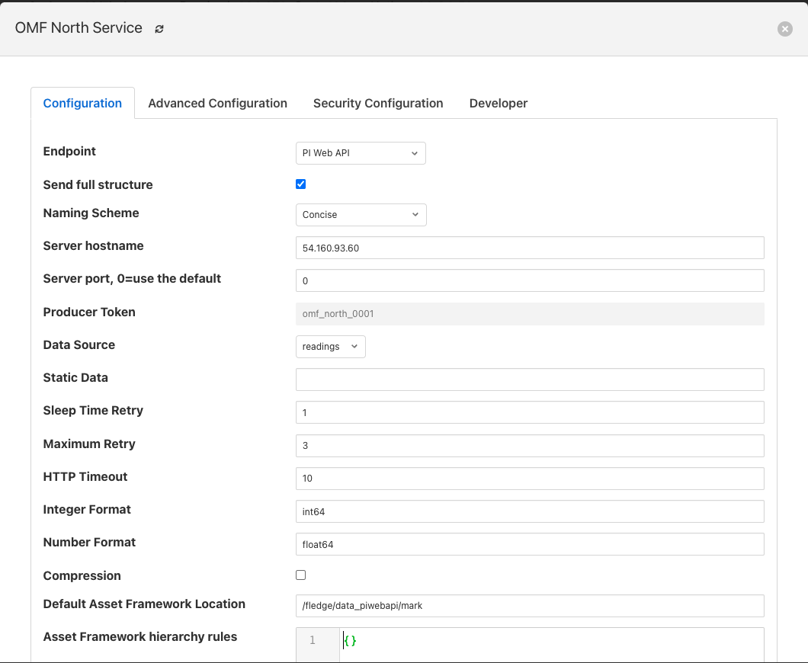Viewport: 808px width, 663px height.
Task: Open the Data Source dropdown
Action: (330, 347)
